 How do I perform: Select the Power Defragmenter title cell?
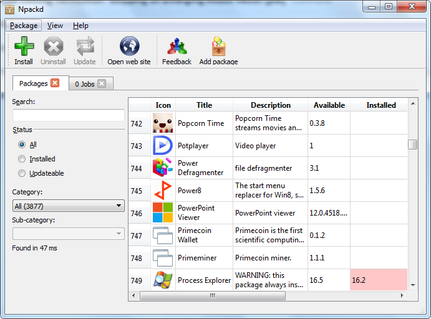204,168
